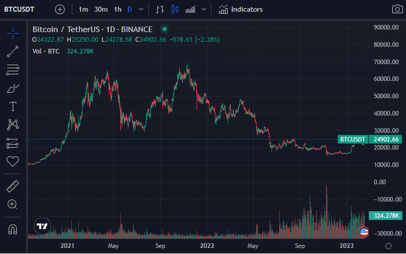
Task: Click the 24902.66 current price label
Action: click(x=386, y=139)
